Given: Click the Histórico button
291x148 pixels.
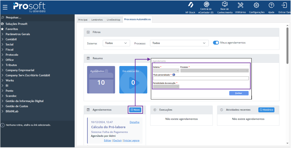Looking at the screenshot, I should tap(266, 110).
